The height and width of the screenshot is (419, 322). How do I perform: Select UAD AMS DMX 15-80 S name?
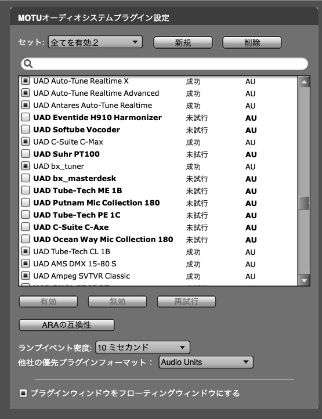coord(75,263)
